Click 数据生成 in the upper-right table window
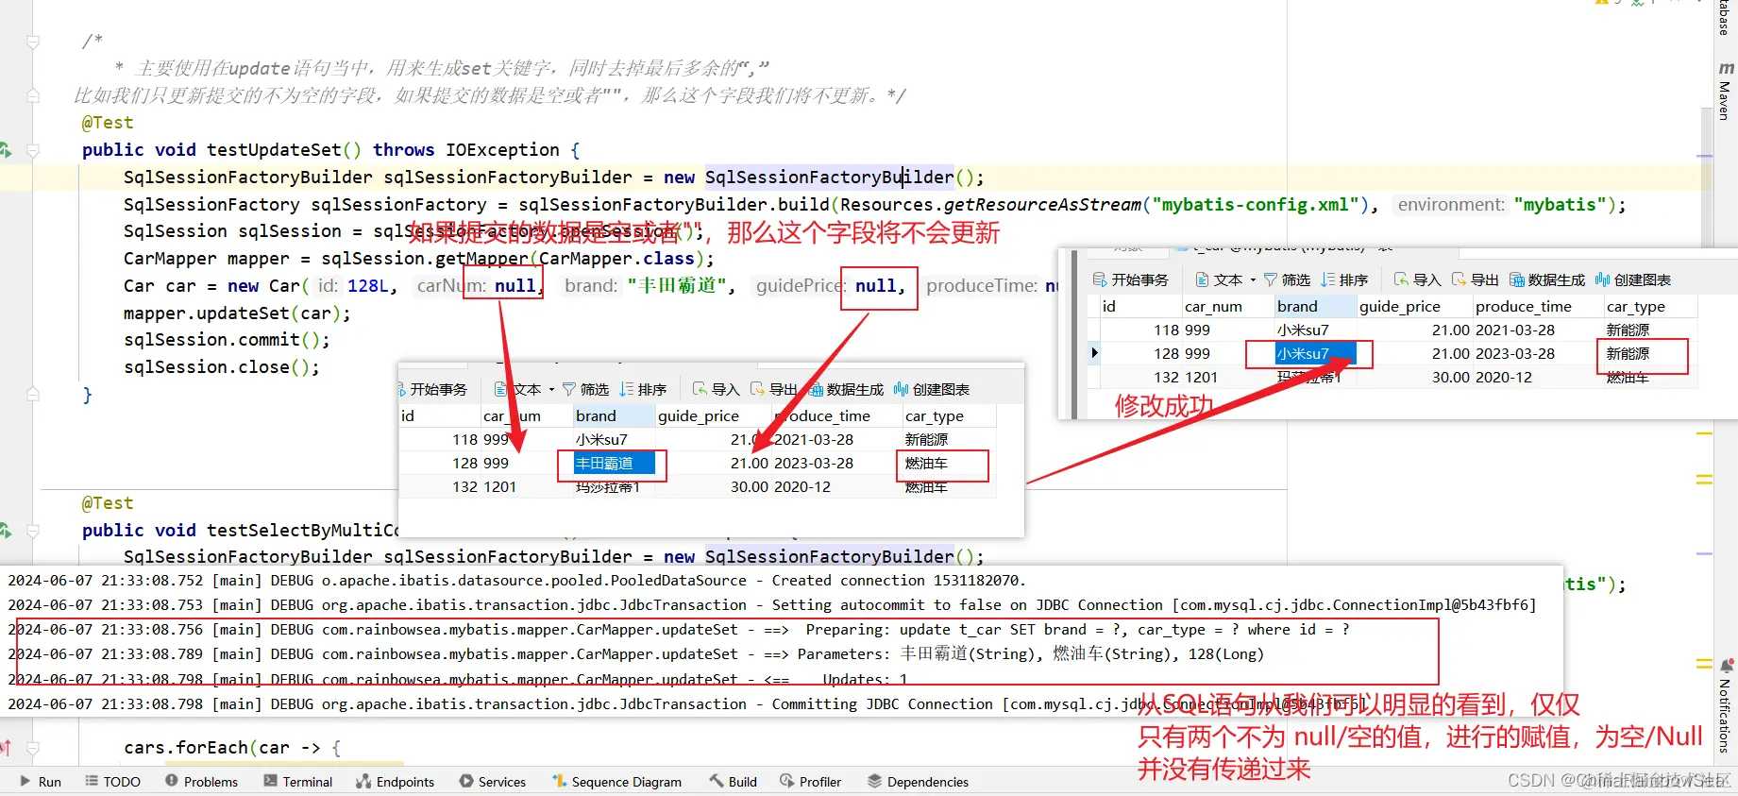 pos(1547,279)
